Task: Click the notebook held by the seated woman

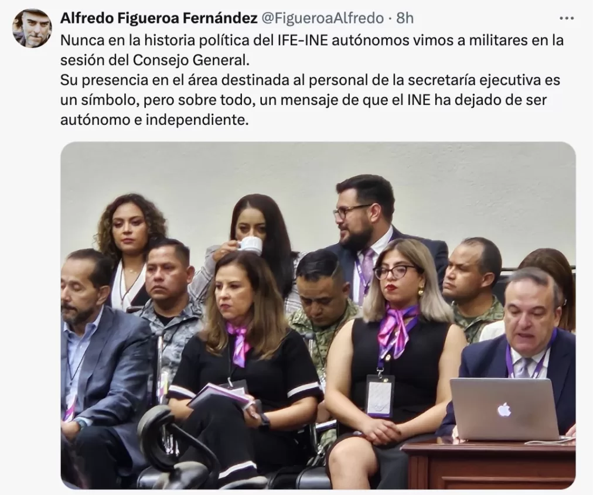Action: coord(219,396)
